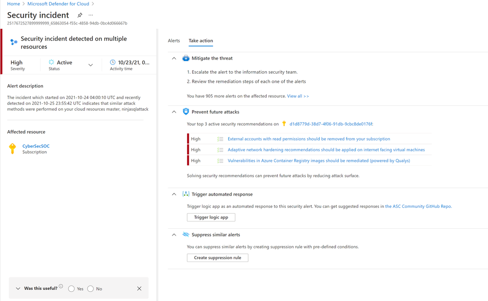Click High severity label of Container Registry row
The image size is (488, 301).
(196, 161)
